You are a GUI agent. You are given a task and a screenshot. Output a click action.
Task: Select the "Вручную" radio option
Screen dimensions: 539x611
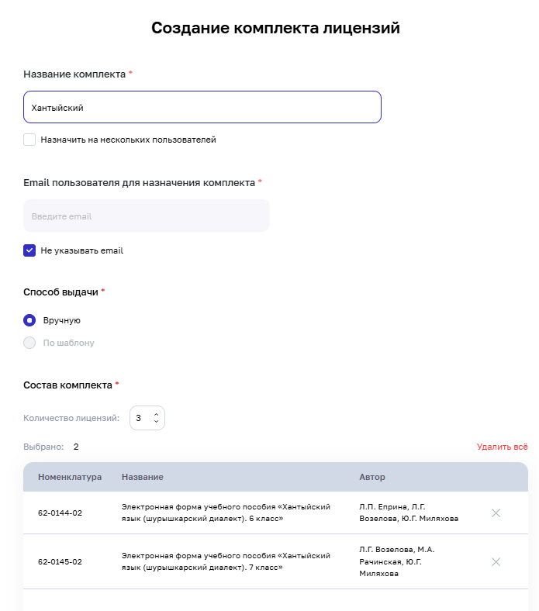click(29, 320)
